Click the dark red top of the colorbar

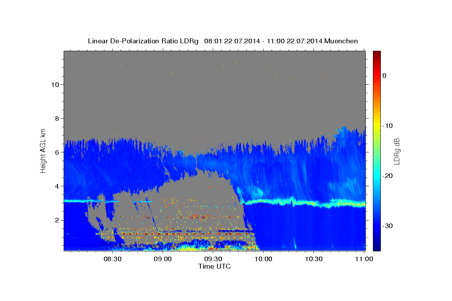377,53
